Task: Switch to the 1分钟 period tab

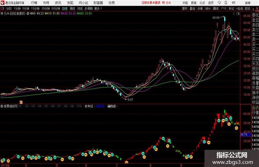Action: click(17, 9)
